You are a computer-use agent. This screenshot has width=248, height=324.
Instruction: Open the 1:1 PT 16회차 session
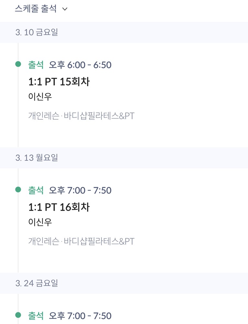[x=59, y=207]
